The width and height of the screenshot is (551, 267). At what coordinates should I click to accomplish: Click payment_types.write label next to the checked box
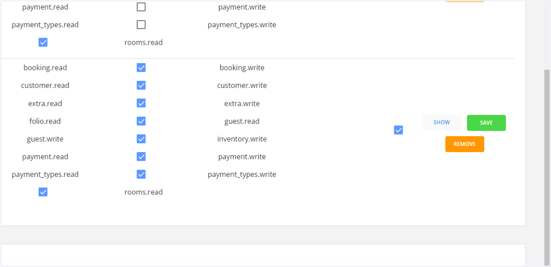pos(242,175)
